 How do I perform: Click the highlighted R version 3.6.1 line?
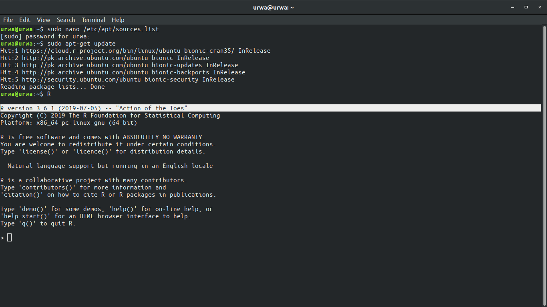(271, 108)
